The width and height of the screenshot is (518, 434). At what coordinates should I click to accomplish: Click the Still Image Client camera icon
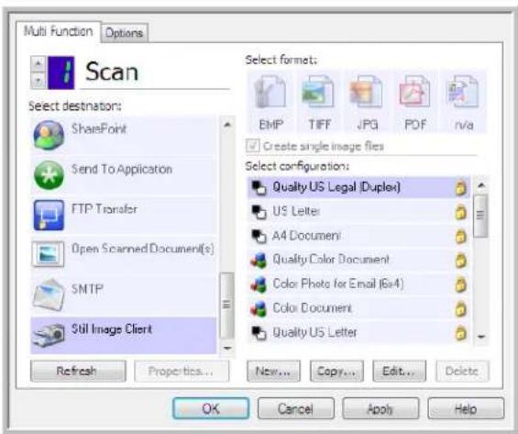coord(49,335)
